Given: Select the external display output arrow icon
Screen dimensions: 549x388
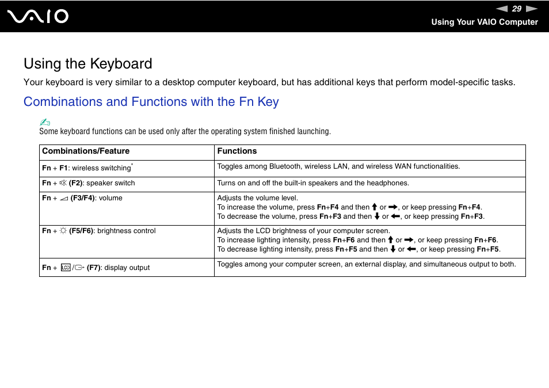Looking at the screenshot, I should tap(78, 267).
